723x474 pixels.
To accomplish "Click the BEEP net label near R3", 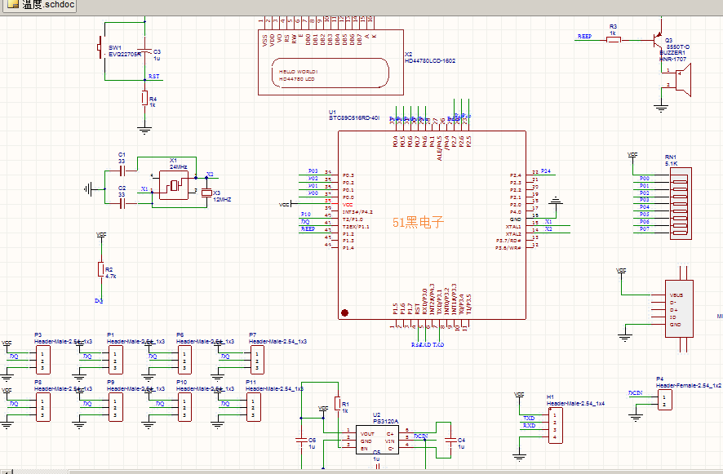I will [584, 37].
